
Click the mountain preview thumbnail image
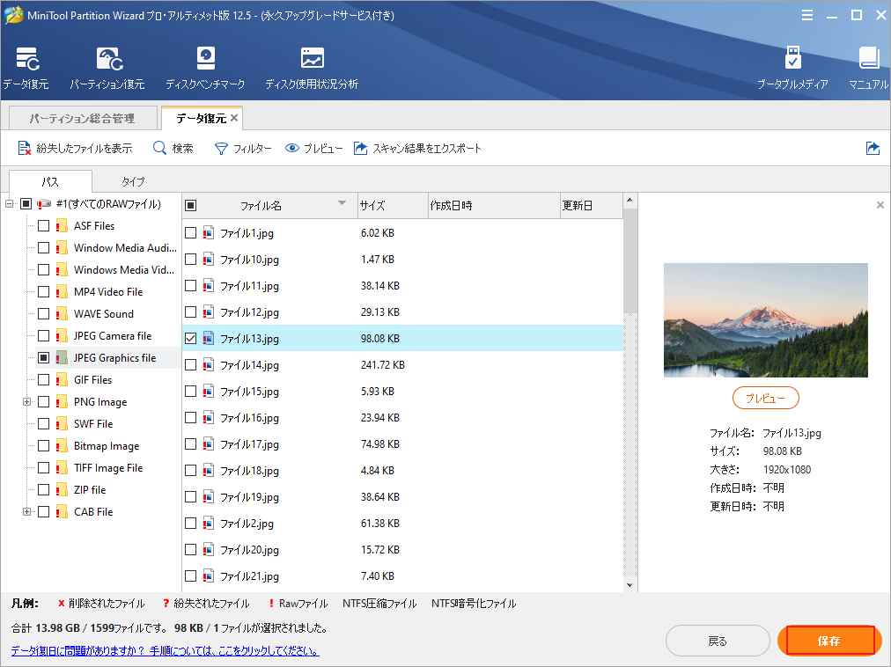[765, 320]
